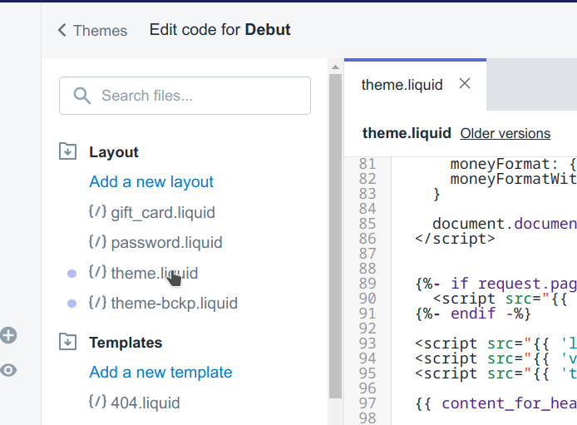Click the modified dot beside theme.liquid
This screenshot has height=425, width=577.
coord(72,274)
